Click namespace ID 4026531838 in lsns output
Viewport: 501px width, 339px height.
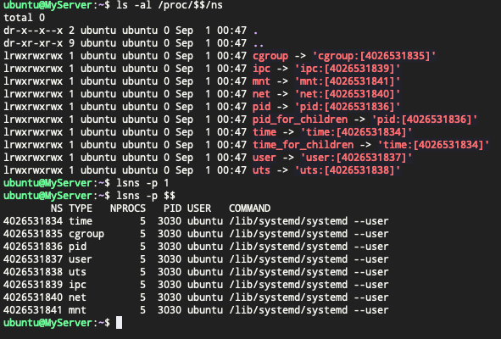33,272
